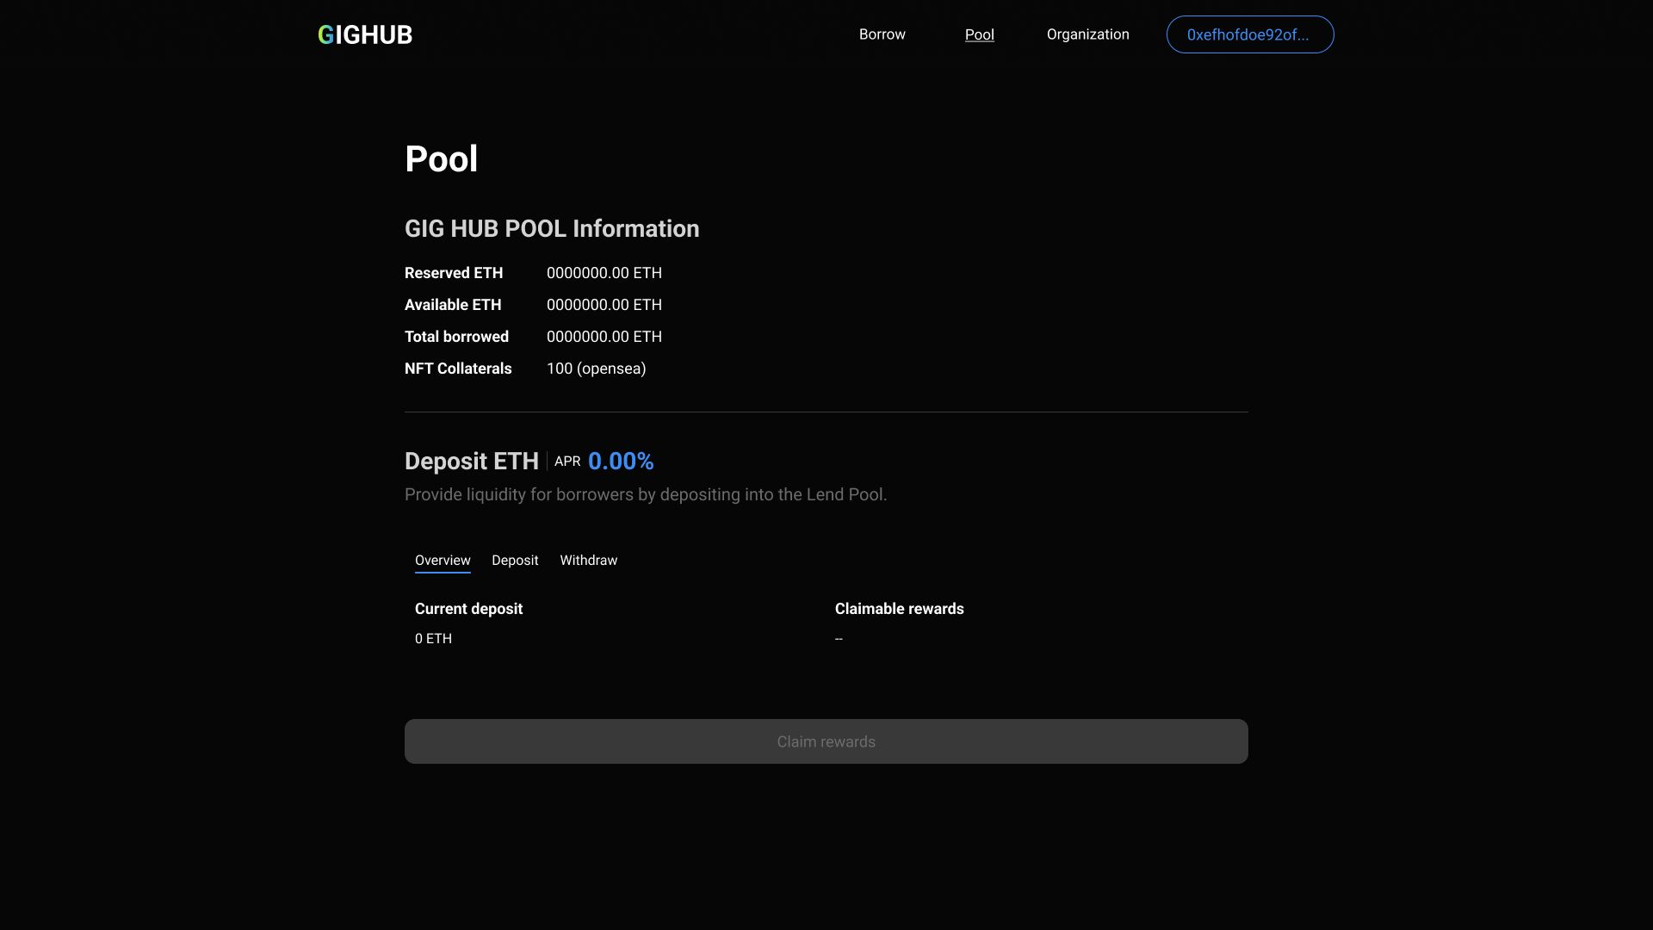Go to the Pool nav link
1653x930 pixels.
[x=979, y=34]
